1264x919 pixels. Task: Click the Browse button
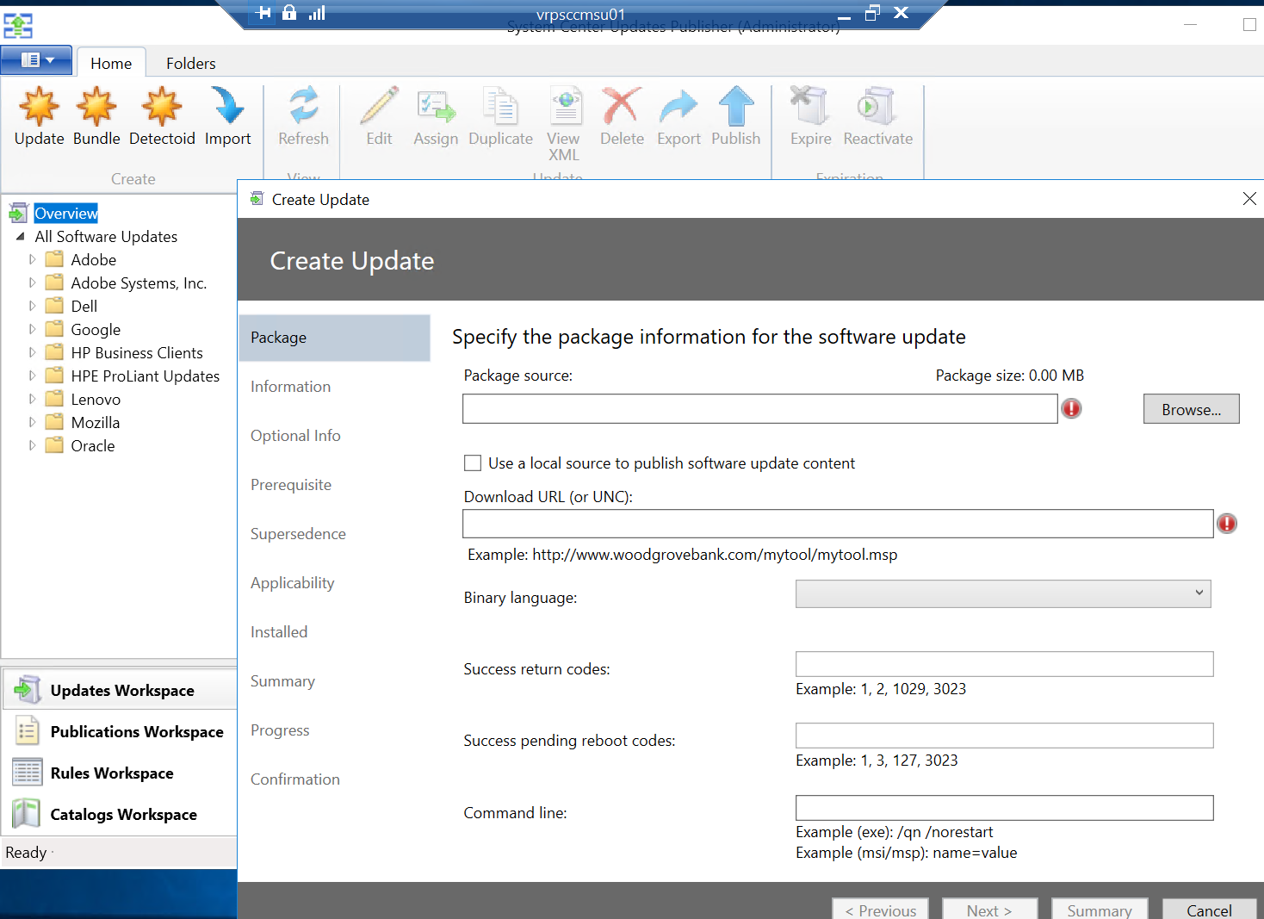click(1191, 409)
